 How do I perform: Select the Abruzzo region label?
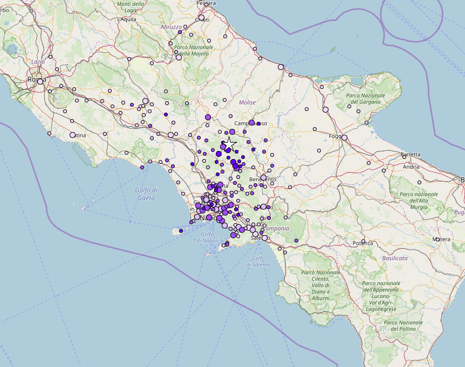pyautogui.click(x=171, y=27)
